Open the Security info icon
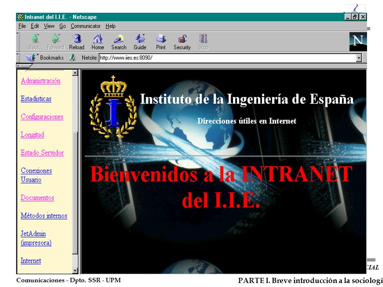The height and width of the screenshot is (287, 383). pos(182,42)
